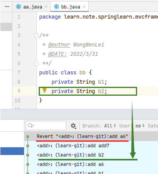Viewport: 158px width, 174px height.
Task: Click the search magnifier icon in log filter
Action: (x=31, y=126)
